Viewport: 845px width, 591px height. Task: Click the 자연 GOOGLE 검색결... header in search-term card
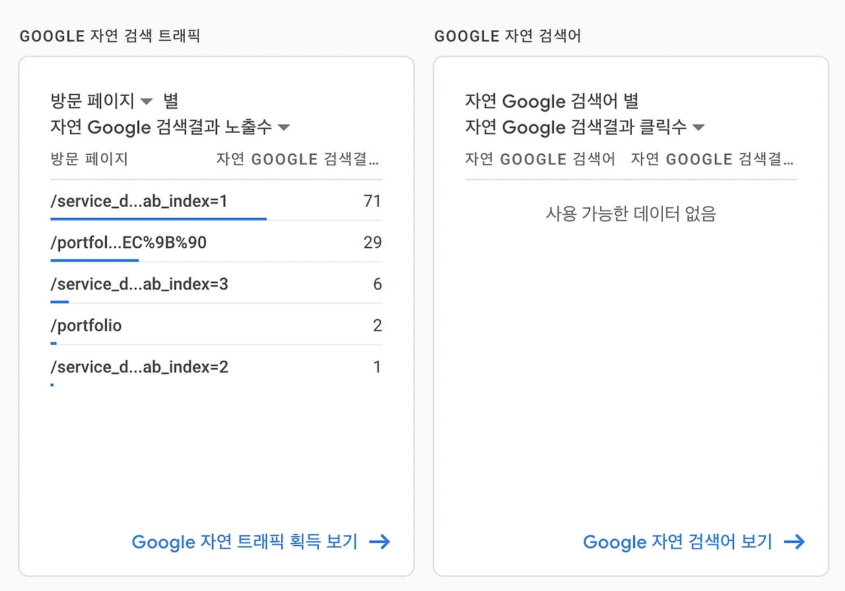[x=712, y=159]
